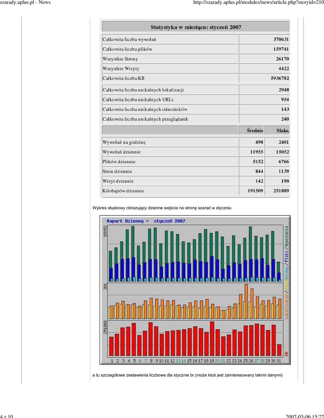Click the value 2948
This screenshot has width=324, height=418.
(x=284, y=90)
